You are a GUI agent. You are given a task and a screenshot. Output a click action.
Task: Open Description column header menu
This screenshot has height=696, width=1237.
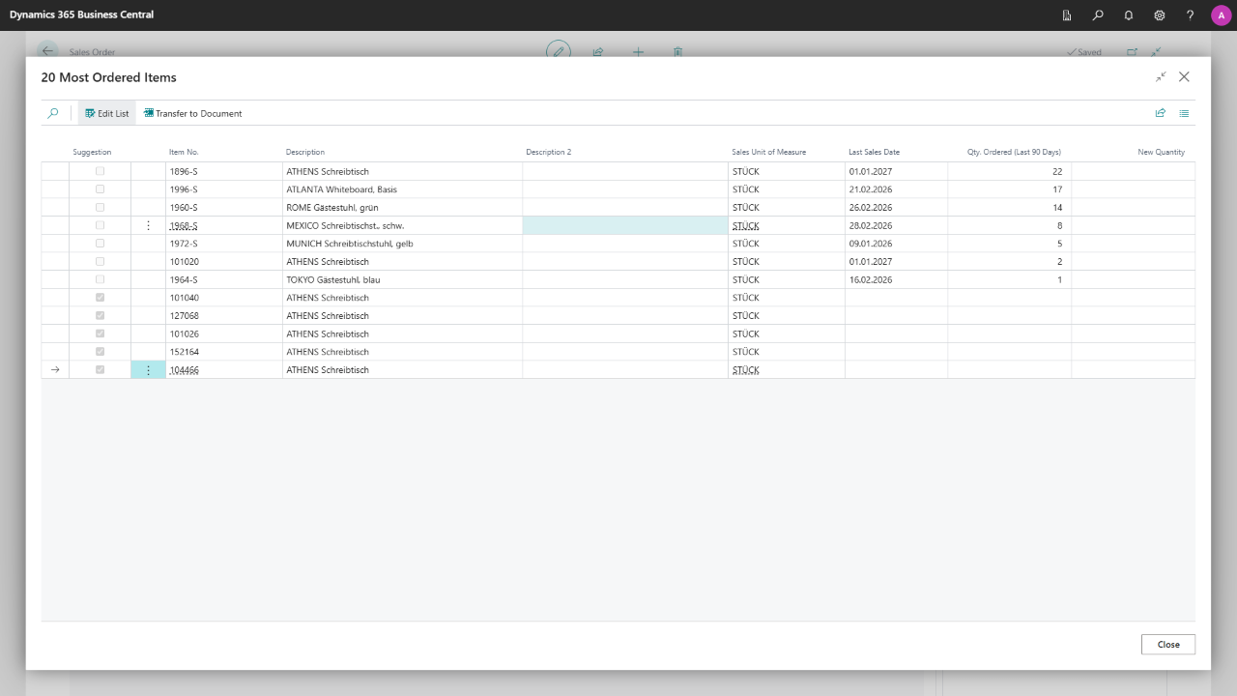305,152
